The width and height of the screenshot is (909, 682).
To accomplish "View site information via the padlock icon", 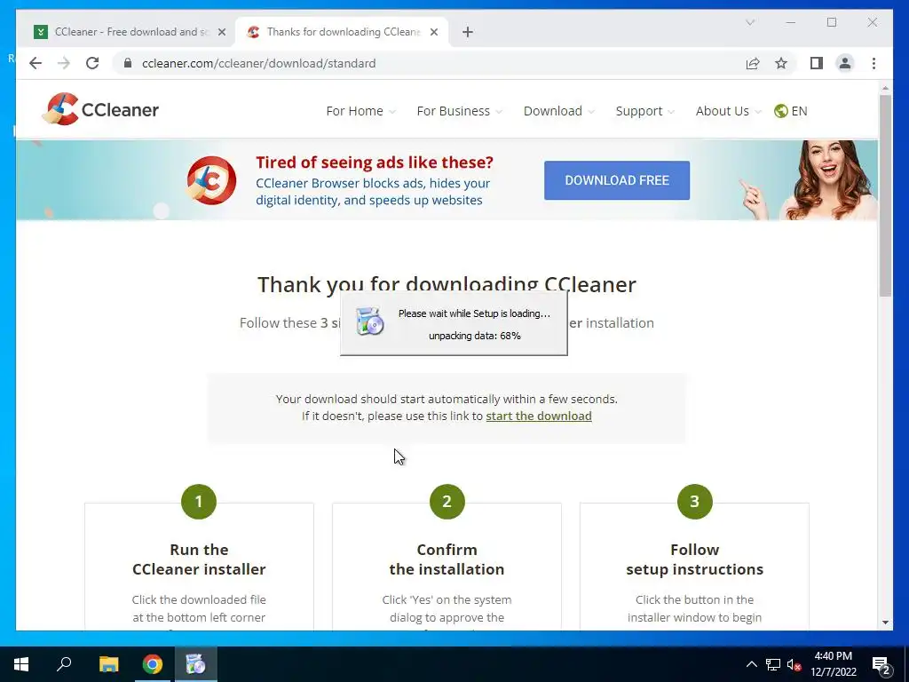I will (128, 63).
